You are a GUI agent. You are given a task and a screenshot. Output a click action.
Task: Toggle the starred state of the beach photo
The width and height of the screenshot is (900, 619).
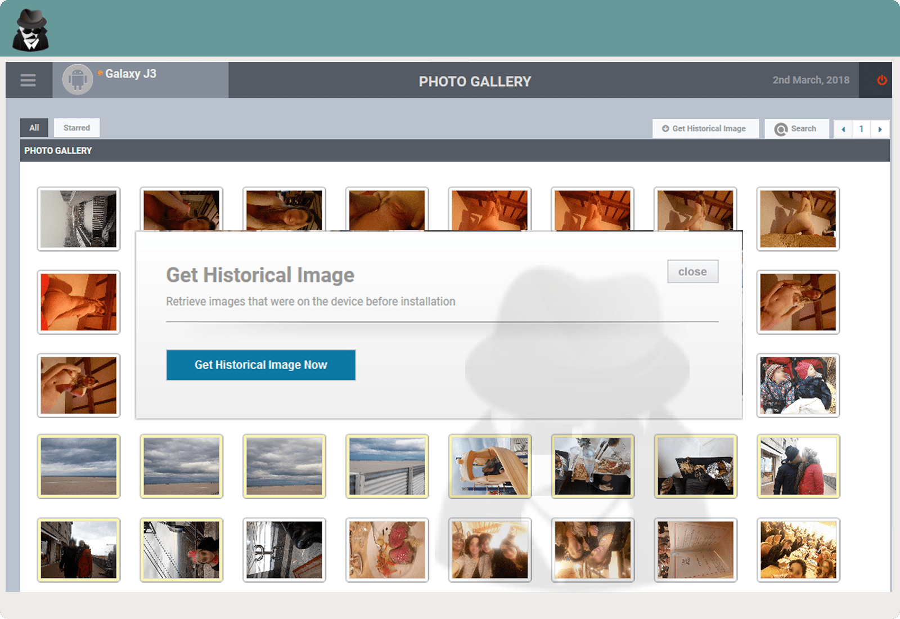(79, 467)
